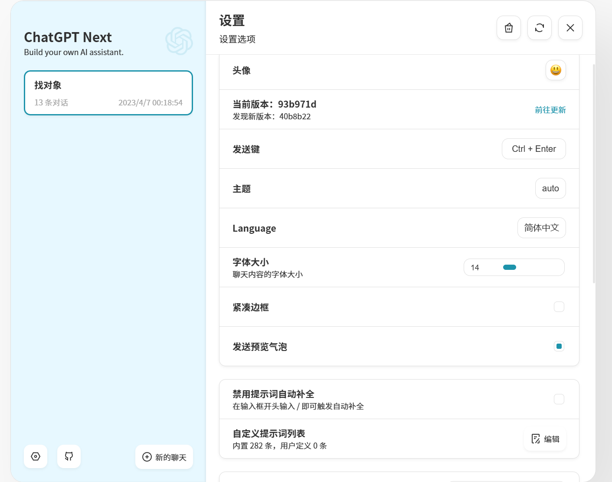Open the 发送键 Ctrl + Enter selector

coord(533,149)
